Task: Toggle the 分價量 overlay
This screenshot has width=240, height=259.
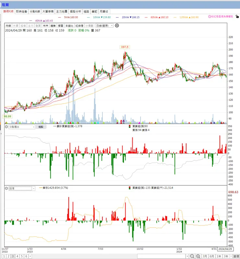Action: [x=90, y=26]
